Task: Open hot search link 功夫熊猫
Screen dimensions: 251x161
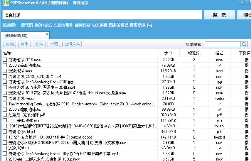Action: pyautogui.click(x=100, y=25)
